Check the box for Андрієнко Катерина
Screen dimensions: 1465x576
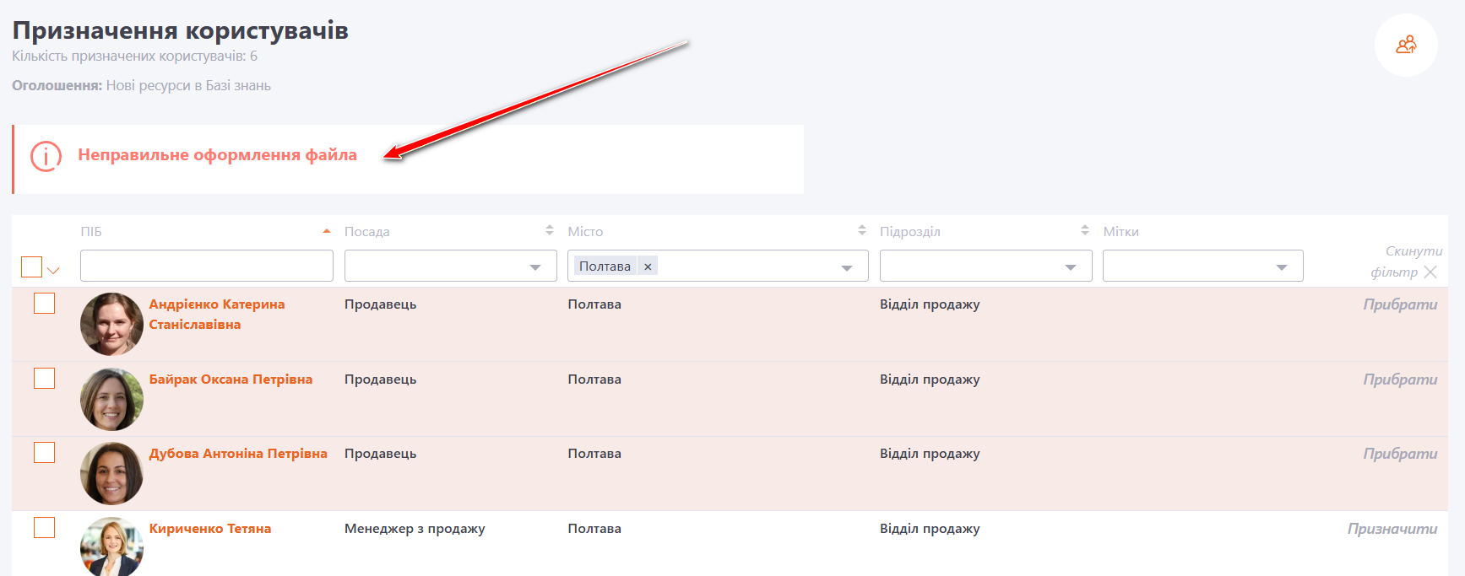click(45, 304)
